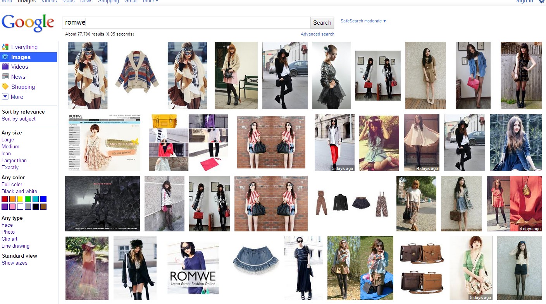The width and height of the screenshot is (546, 304).
Task: Click the Everything icon in the sidebar
Action: (5, 47)
